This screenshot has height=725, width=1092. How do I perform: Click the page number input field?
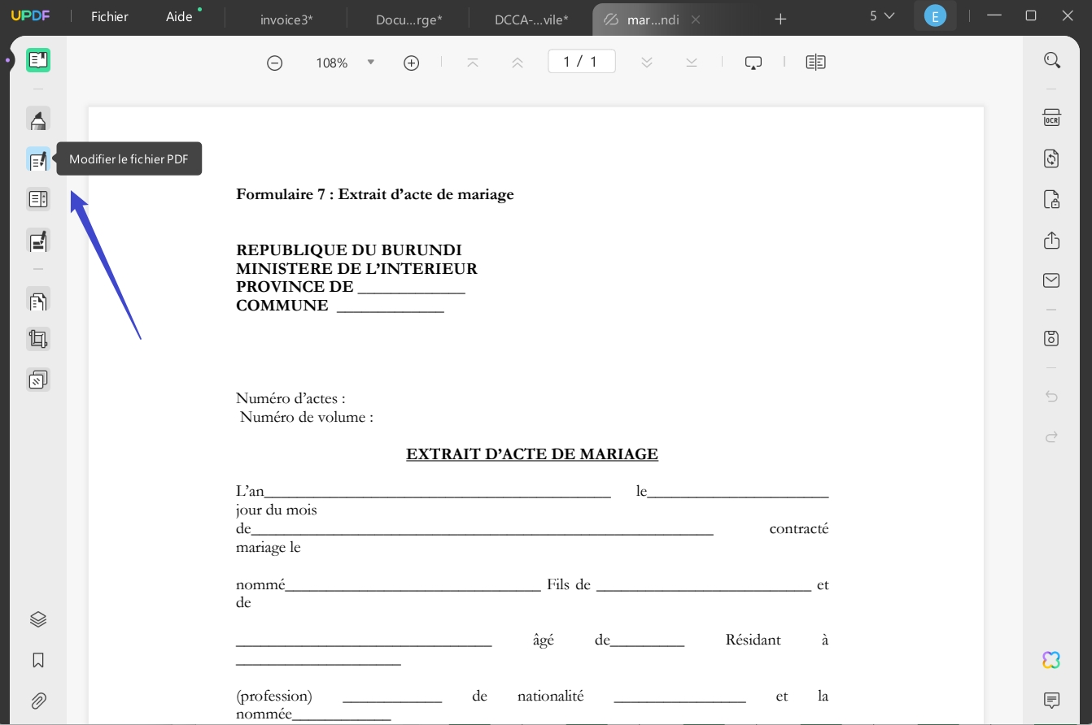point(581,61)
